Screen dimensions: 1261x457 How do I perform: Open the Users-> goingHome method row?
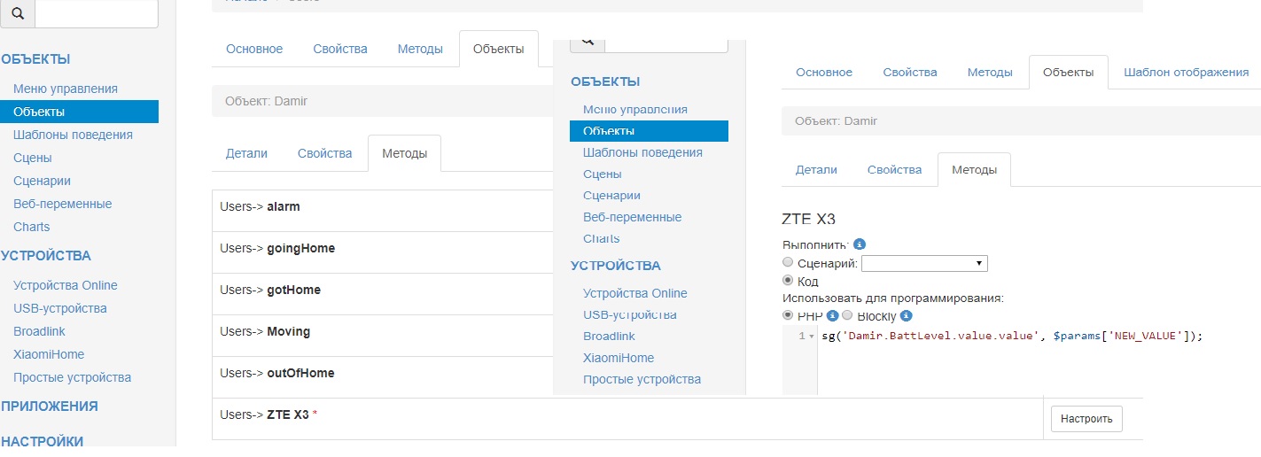300,248
